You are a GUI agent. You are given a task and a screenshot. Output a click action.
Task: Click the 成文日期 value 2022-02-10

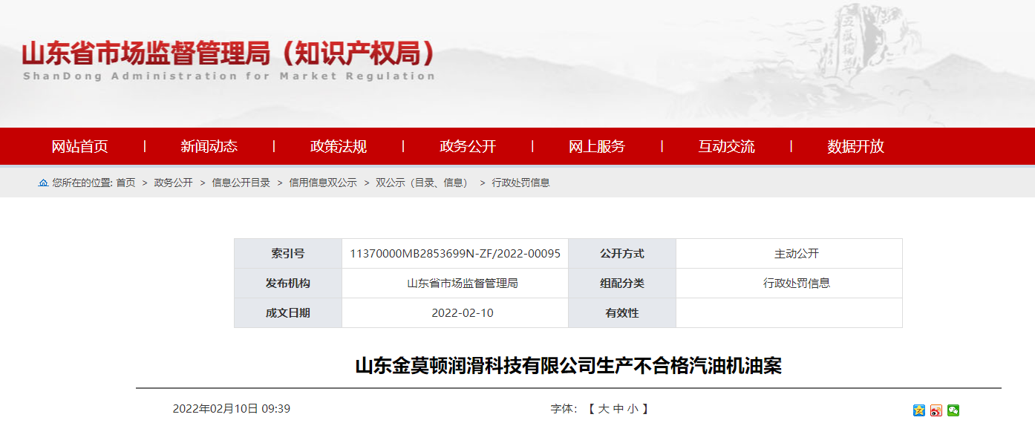point(463,313)
